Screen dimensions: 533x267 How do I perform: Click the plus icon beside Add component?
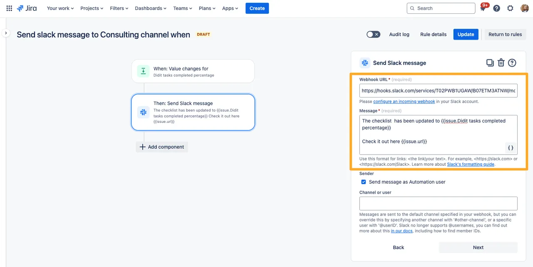142,147
